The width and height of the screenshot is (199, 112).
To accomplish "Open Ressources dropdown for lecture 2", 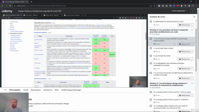I will (x=186, y=25).
